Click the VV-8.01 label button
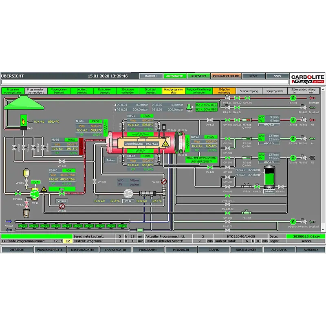326x326 pixels. (62, 201)
